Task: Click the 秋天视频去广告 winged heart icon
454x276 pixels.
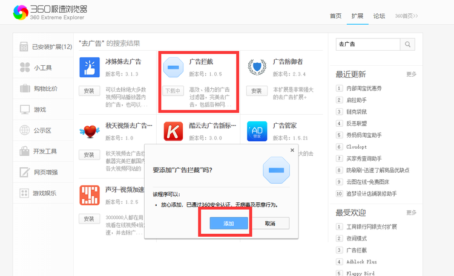Action: coord(89,130)
